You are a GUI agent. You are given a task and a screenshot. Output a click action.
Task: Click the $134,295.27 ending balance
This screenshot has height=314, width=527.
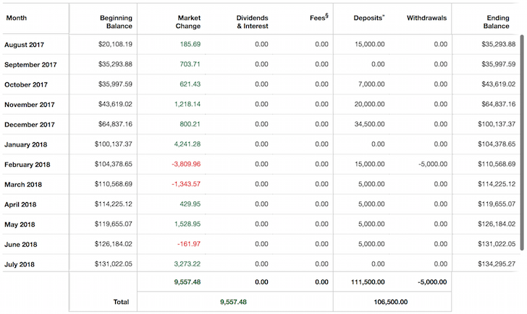[497, 264]
